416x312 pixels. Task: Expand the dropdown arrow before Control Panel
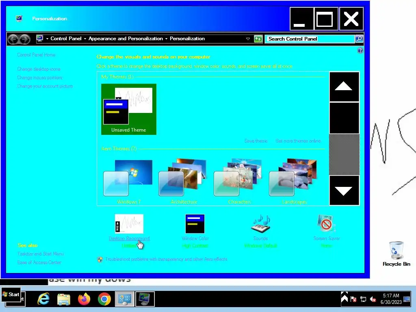(x=47, y=39)
